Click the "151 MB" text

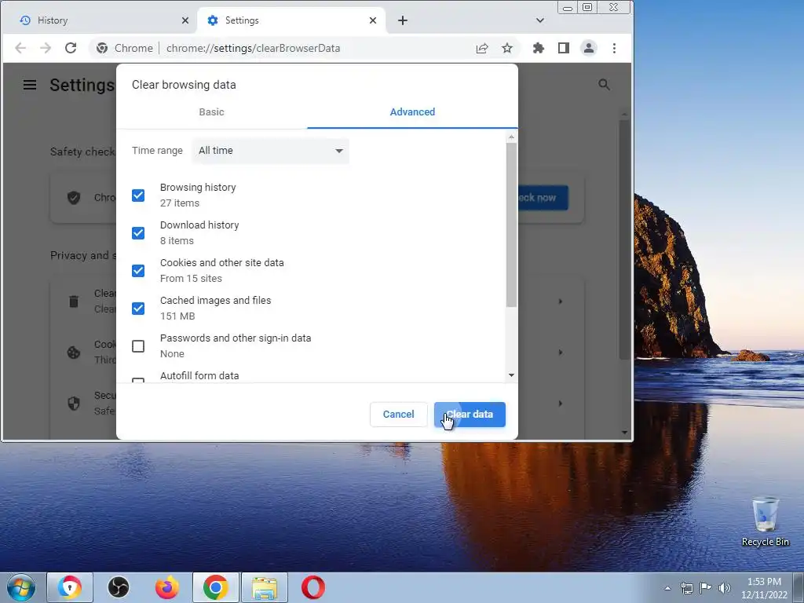click(177, 316)
